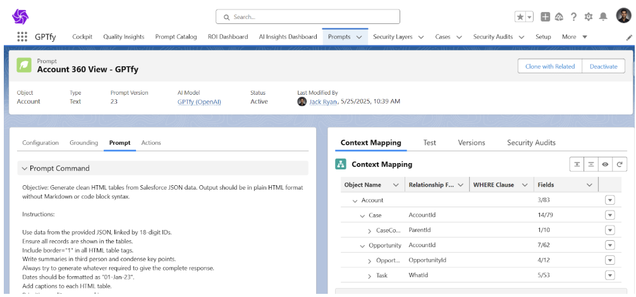The height and width of the screenshot is (297, 636).
Task: Click the prompt command text area
Action: [x=162, y=238]
